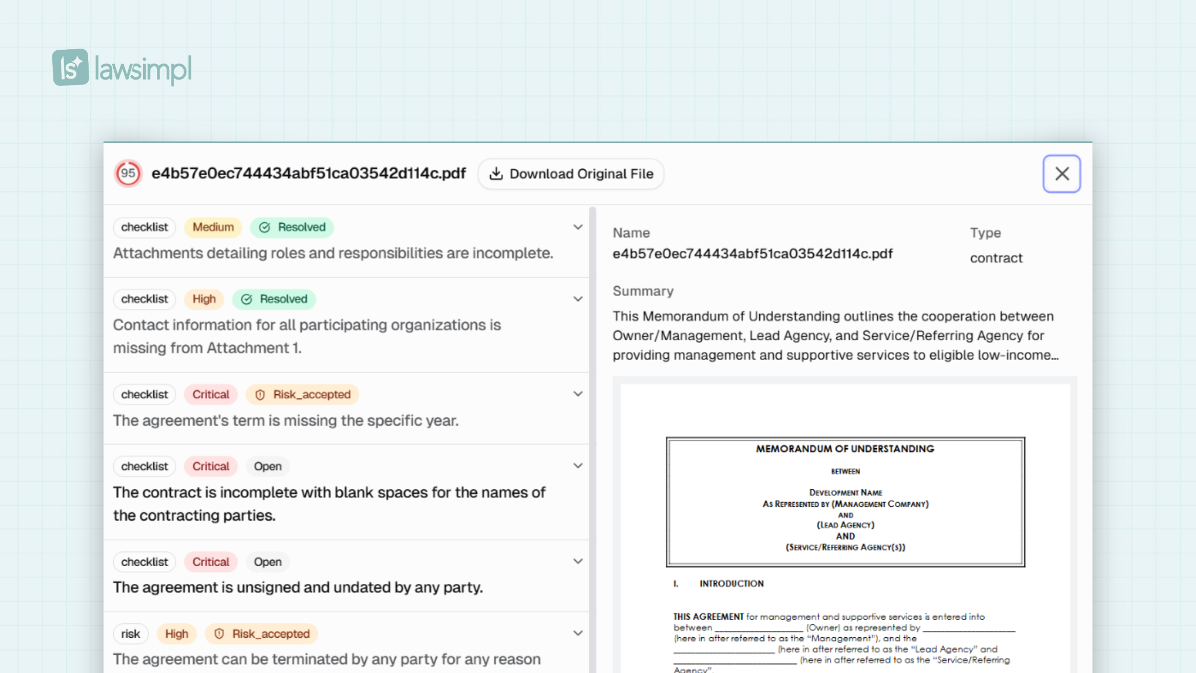Click checklist tag on attachments item
Screen dimensions: 1196x673
(145, 227)
